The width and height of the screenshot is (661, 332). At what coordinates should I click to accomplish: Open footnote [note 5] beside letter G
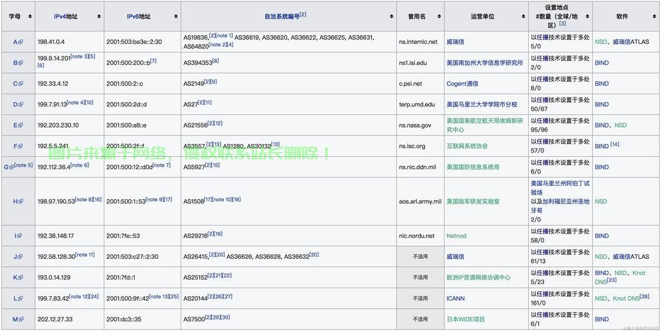(x=24, y=165)
